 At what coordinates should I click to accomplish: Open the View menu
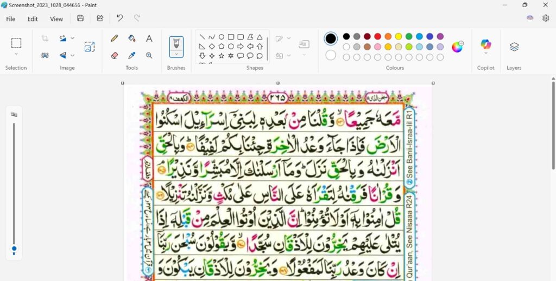point(56,18)
